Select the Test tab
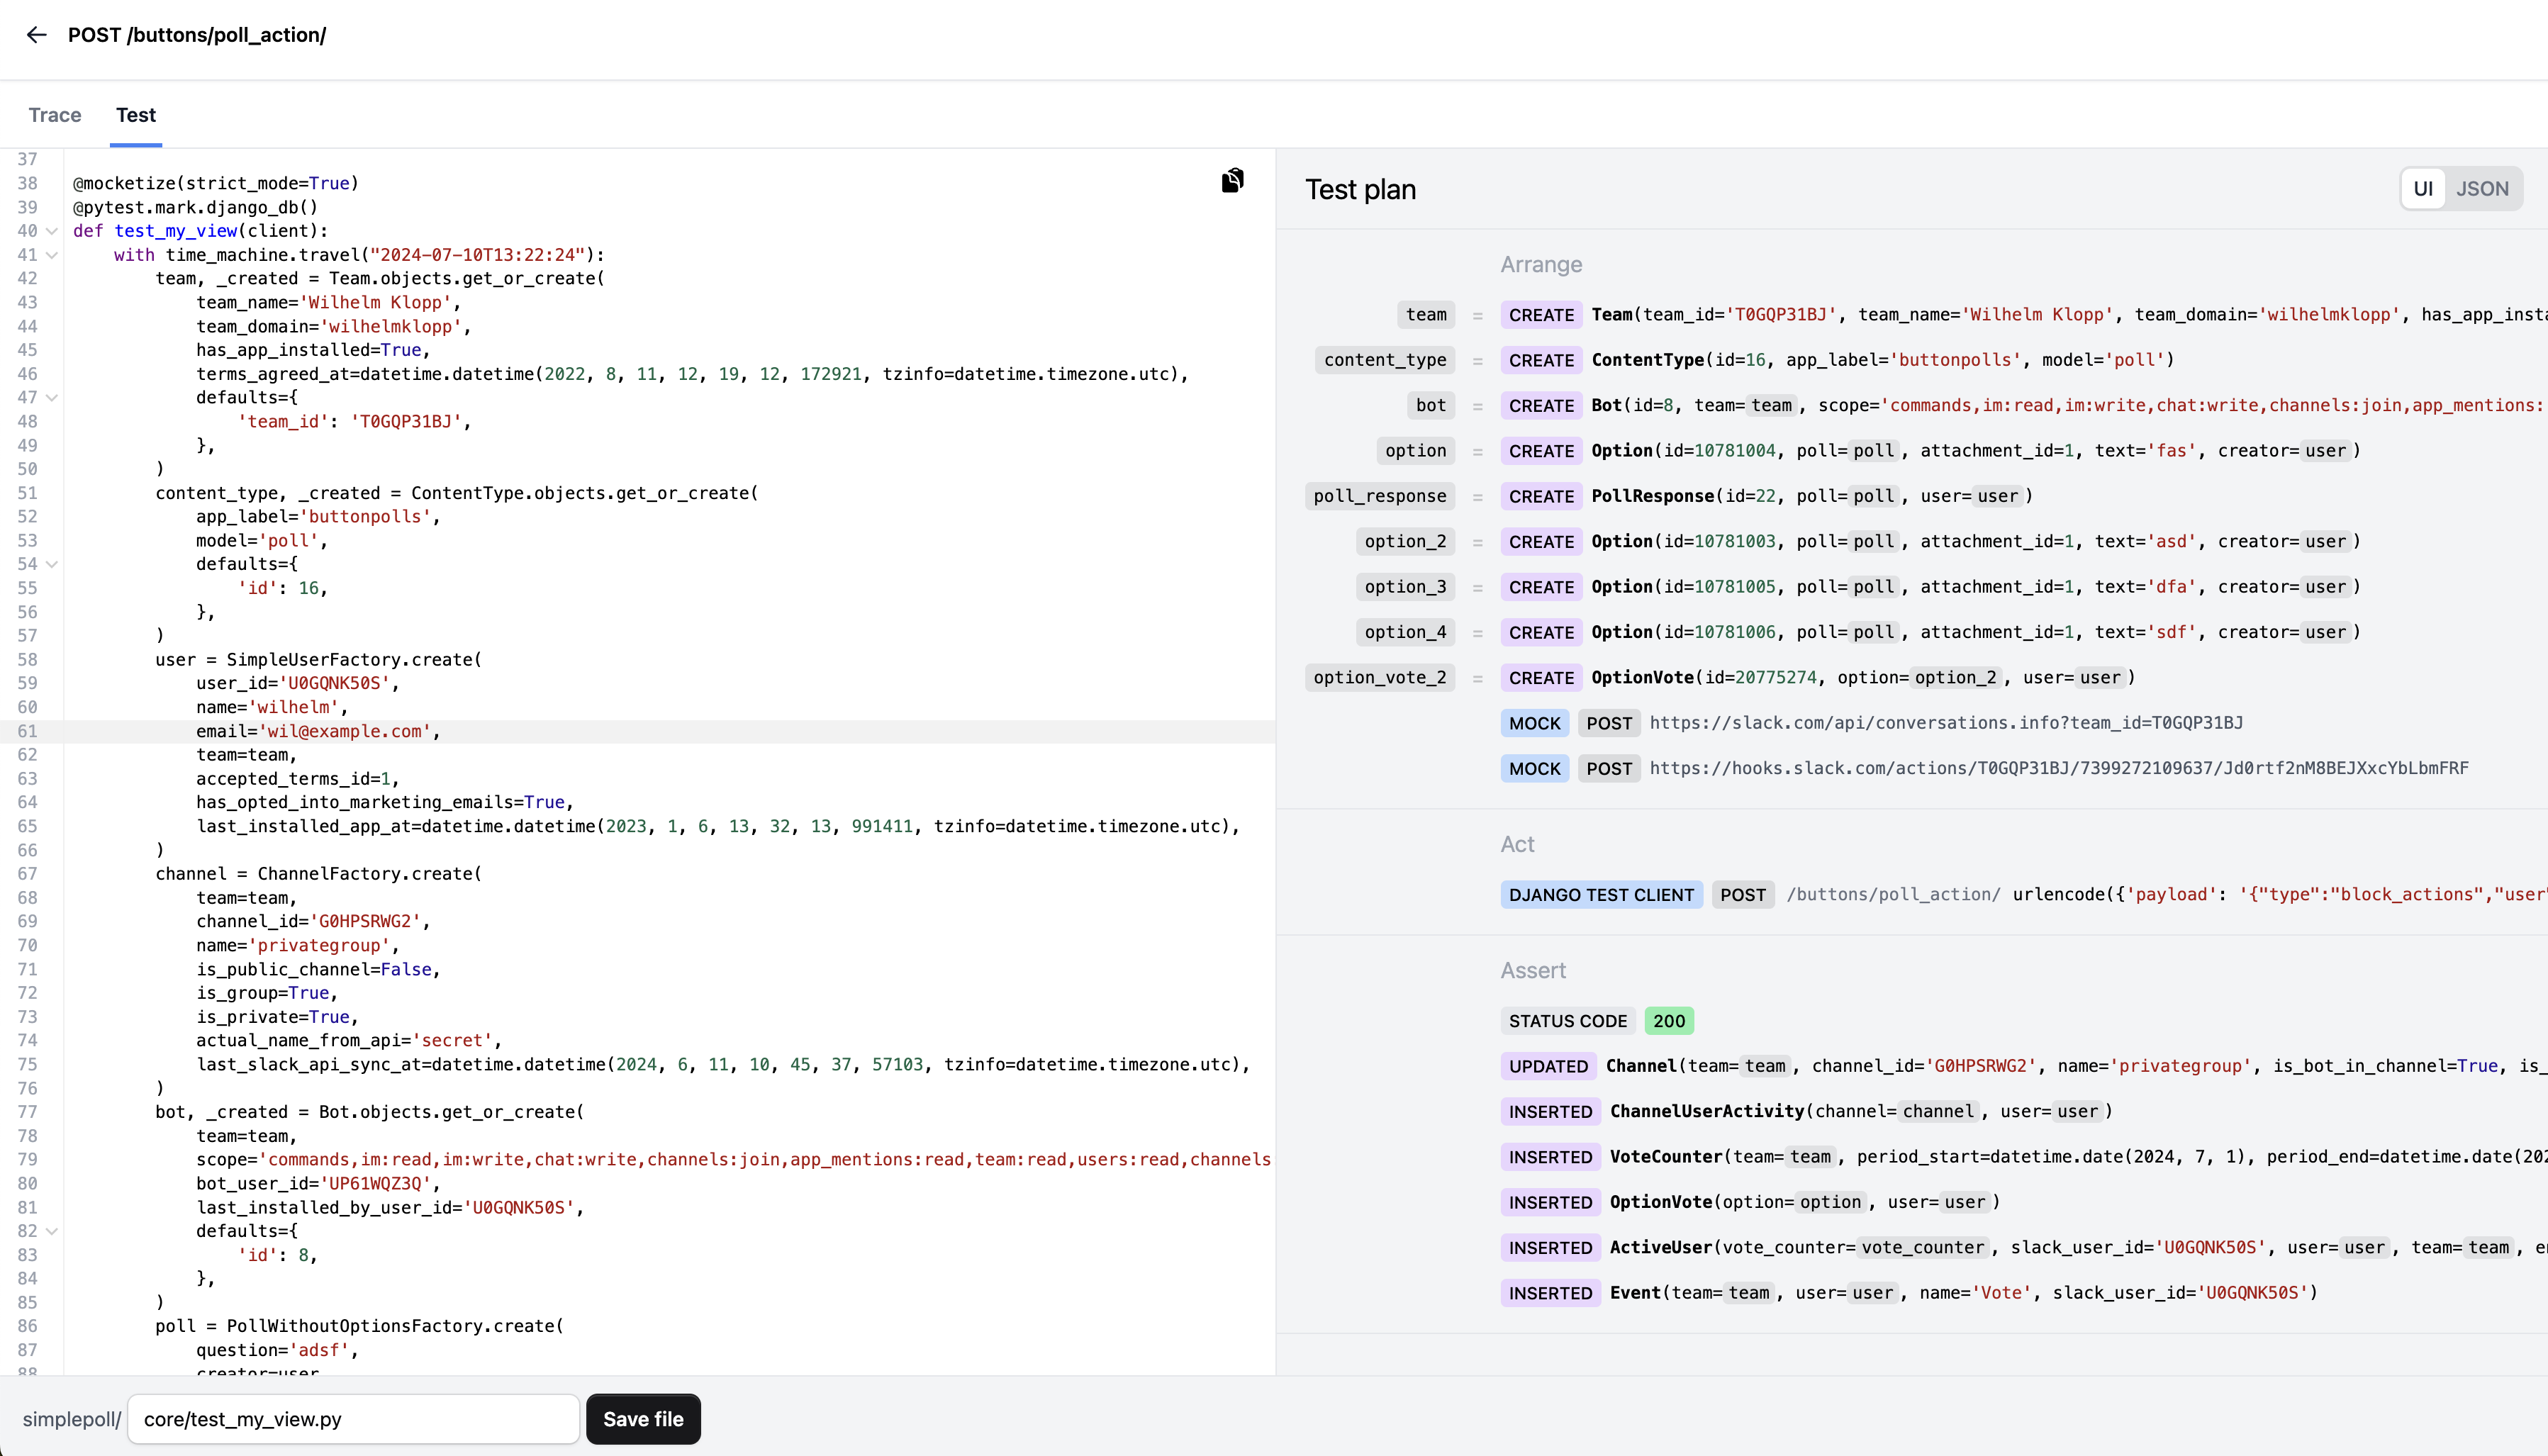The height and width of the screenshot is (1456, 2548). point(135,115)
